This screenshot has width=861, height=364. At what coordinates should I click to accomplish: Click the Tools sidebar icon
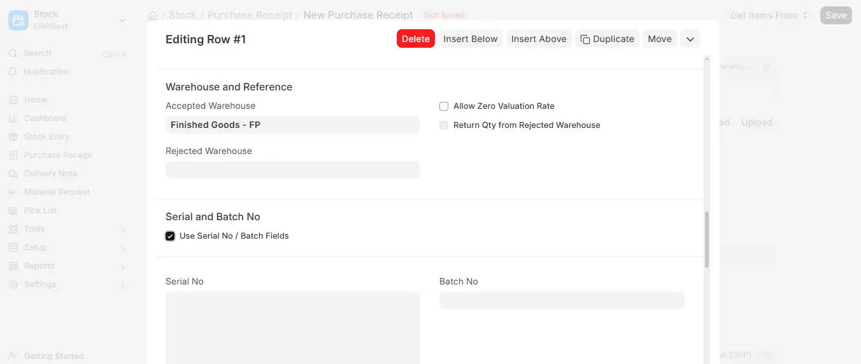pyautogui.click(x=13, y=229)
